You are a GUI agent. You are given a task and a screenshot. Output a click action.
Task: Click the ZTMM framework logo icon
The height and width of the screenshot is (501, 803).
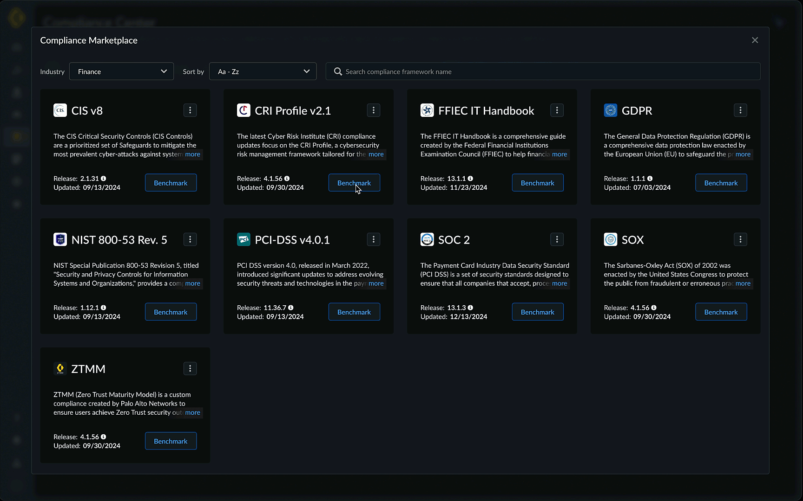(x=60, y=368)
